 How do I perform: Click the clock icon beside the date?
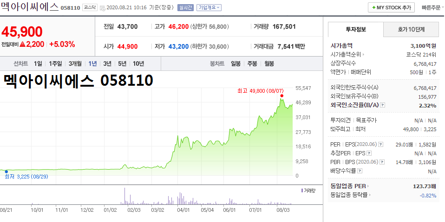[103, 8]
